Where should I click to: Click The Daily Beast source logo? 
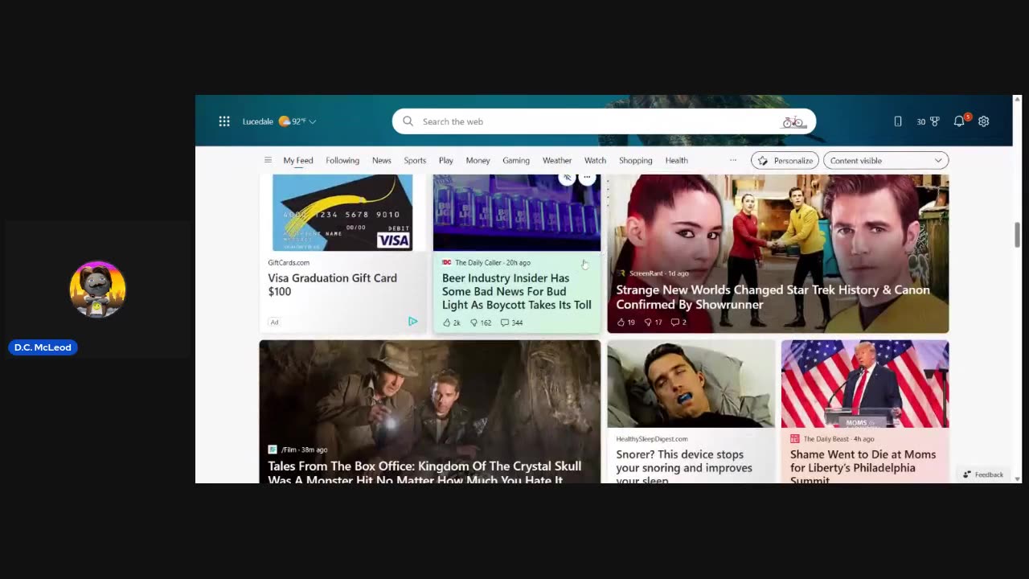pyautogui.click(x=795, y=438)
